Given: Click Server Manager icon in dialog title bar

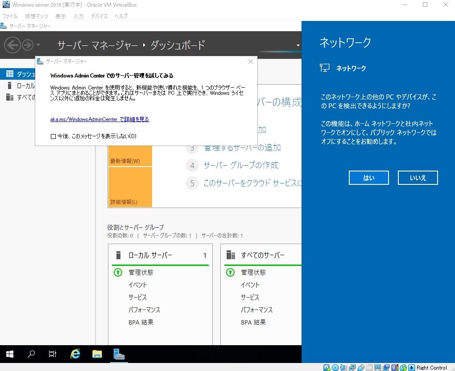Looking at the screenshot, I should (40, 61).
